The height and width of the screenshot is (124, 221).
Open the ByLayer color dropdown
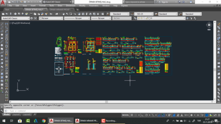click(x=51, y=18)
